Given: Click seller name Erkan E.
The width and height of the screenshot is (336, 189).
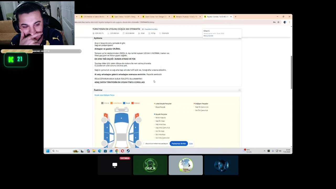Looking at the screenshot, I should pyautogui.click(x=207, y=31).
